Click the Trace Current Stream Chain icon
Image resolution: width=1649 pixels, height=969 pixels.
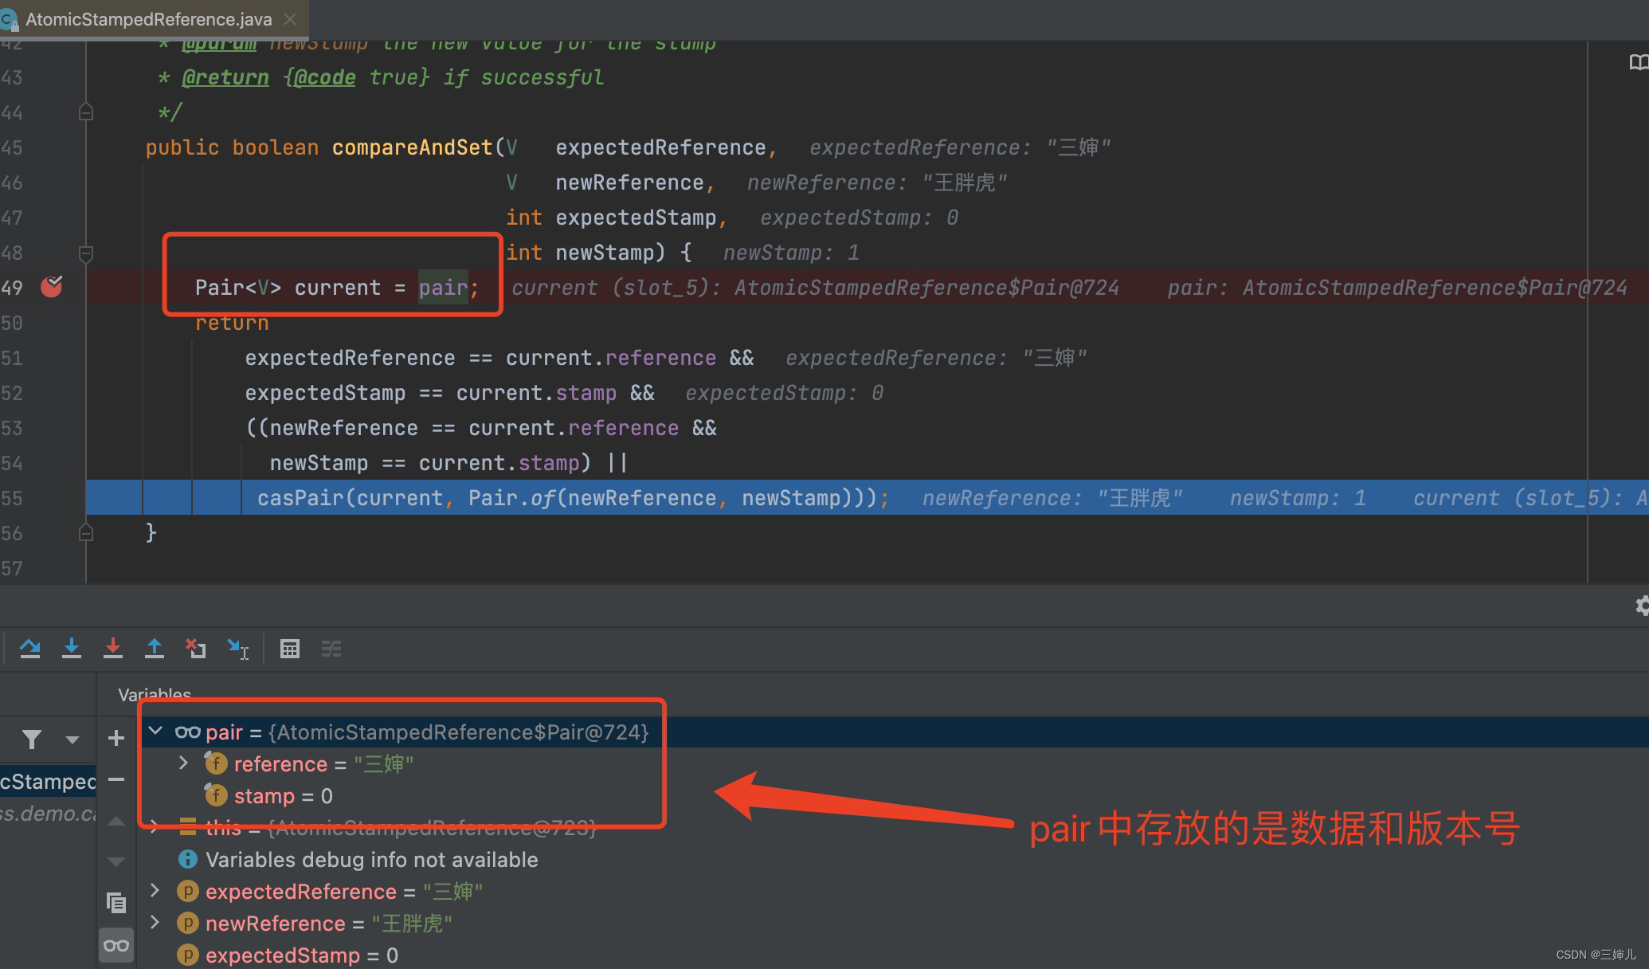[331, 649]
